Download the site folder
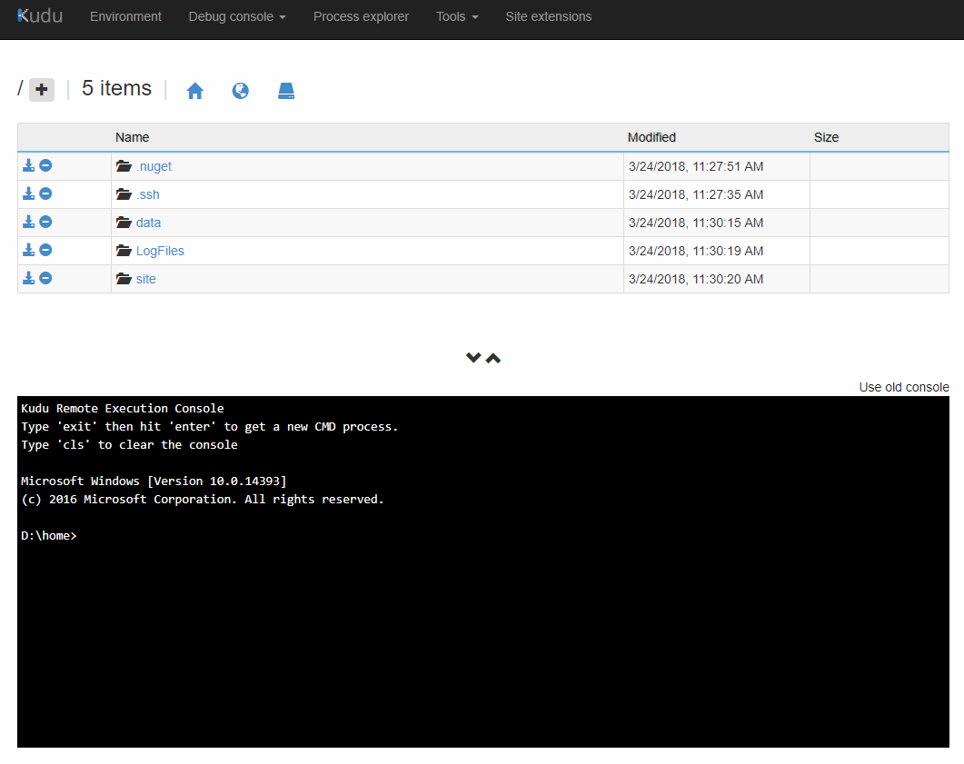 [28, 278]
